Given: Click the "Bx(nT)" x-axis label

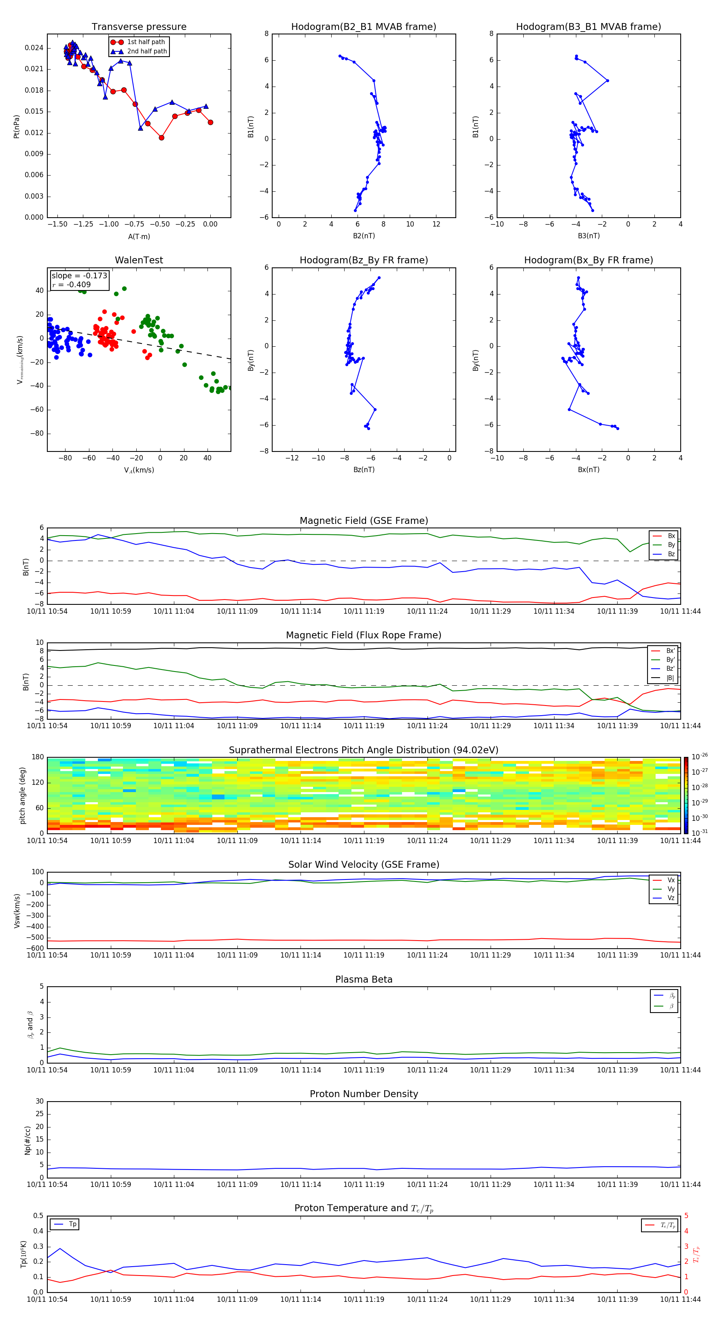Looking at the screenshot, I should point(588,470).
